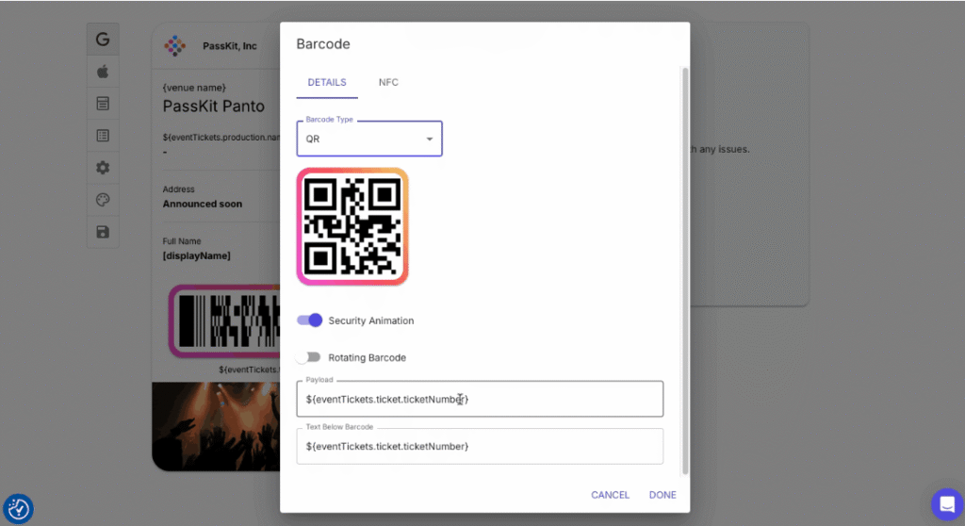The height and width of the screenshot is (526, 965).
Task: Click the save floppy disk icon
Action: (103, 232)
